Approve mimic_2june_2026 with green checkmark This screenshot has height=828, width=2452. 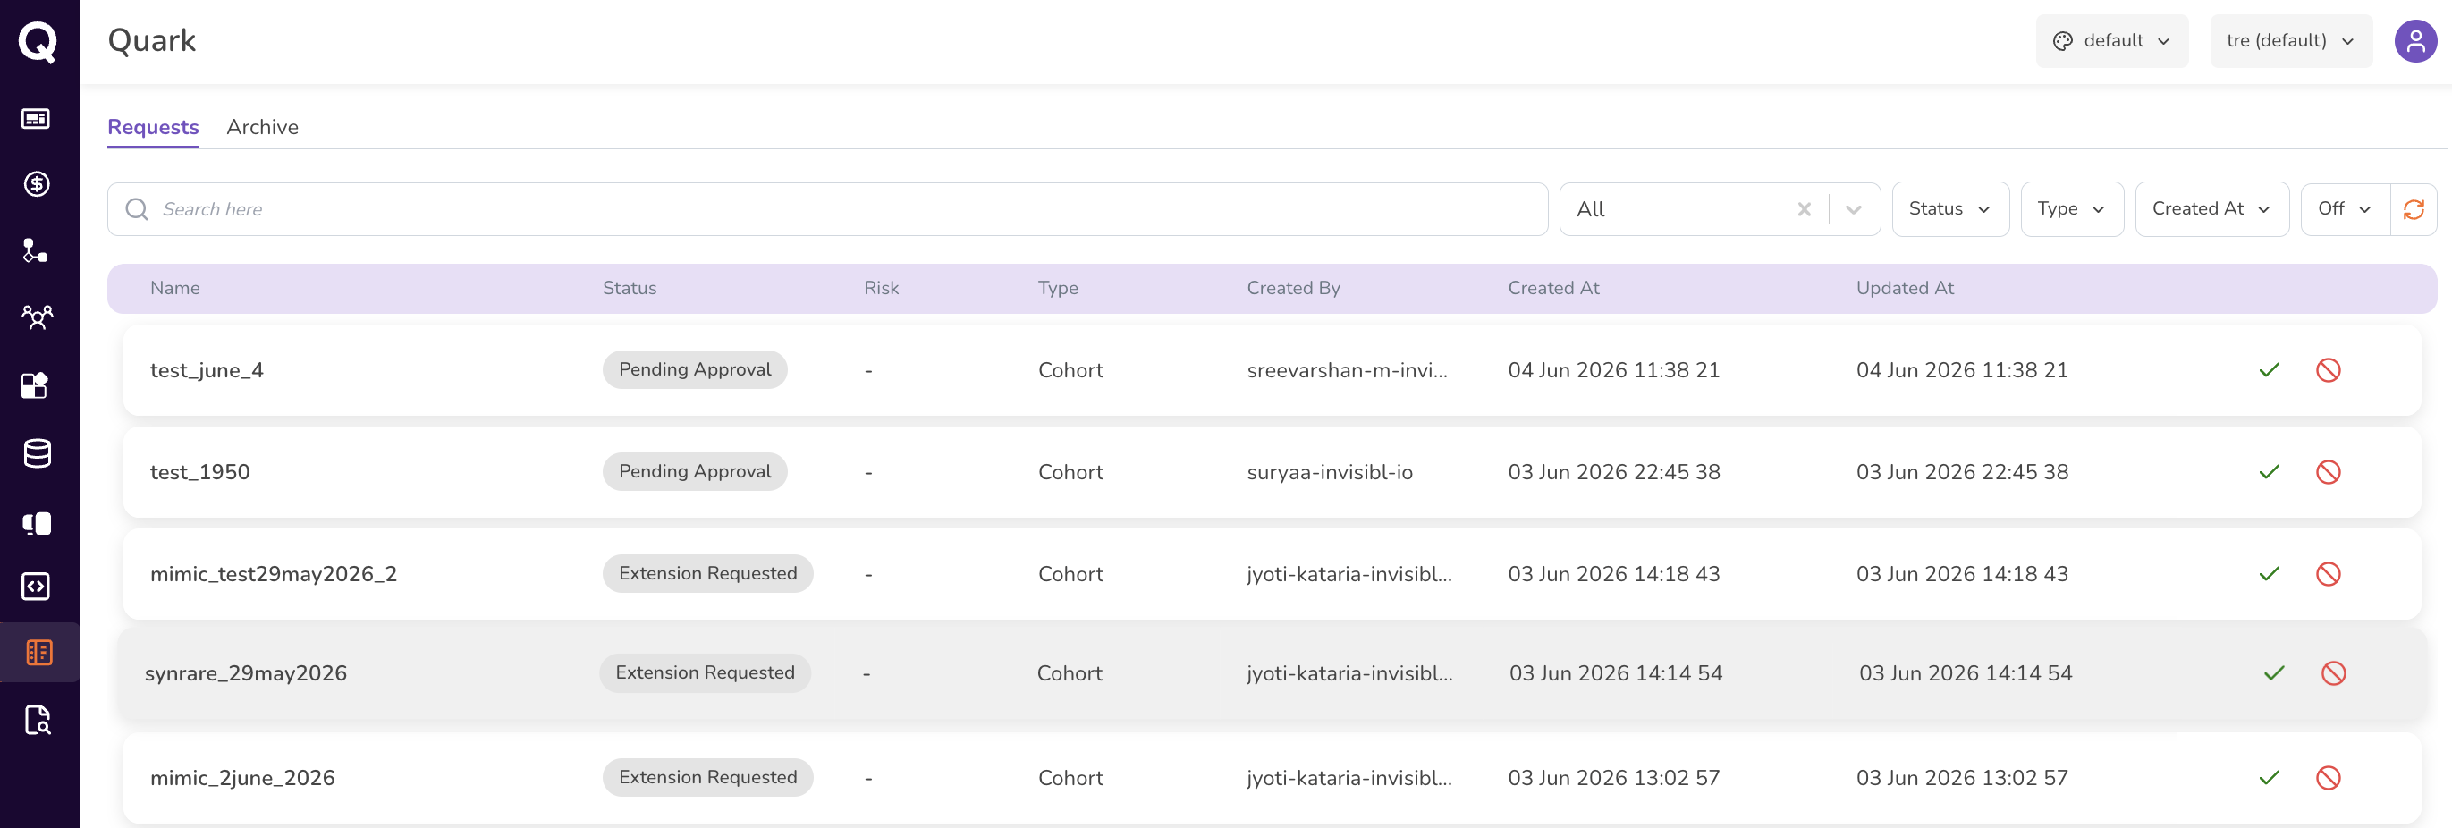coord(2270,778)
